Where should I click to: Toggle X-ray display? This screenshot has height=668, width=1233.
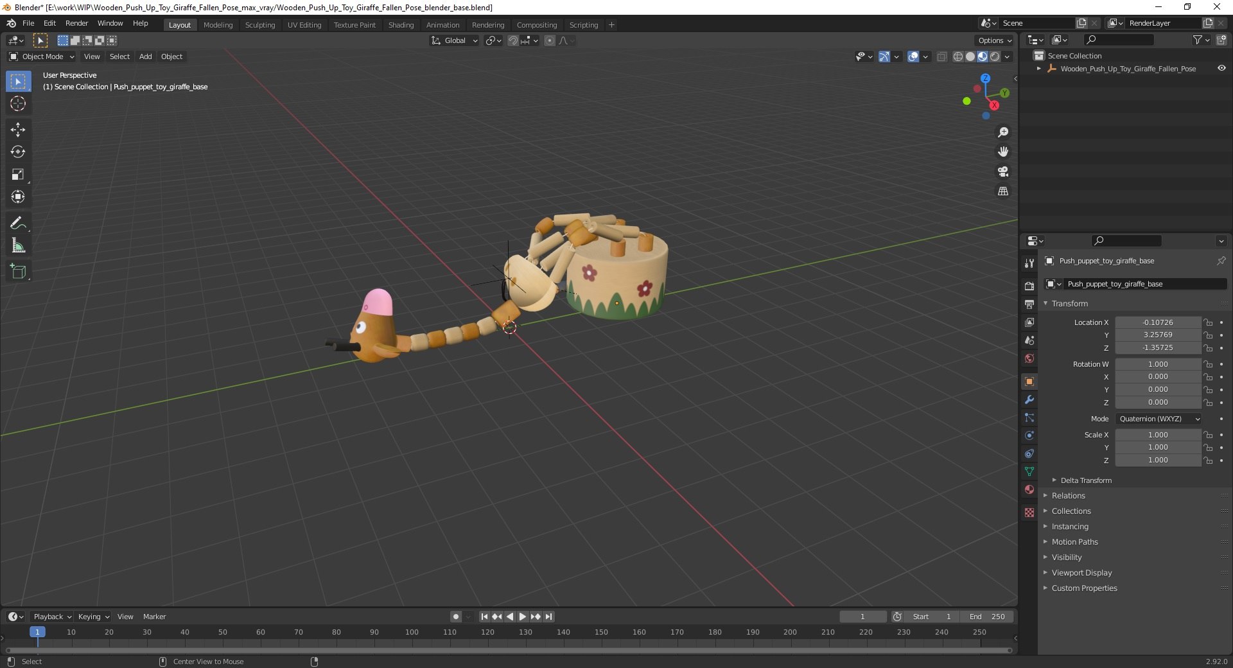941,57
